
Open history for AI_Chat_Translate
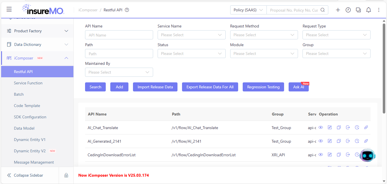pyautogui.click(x=357, y=127)
